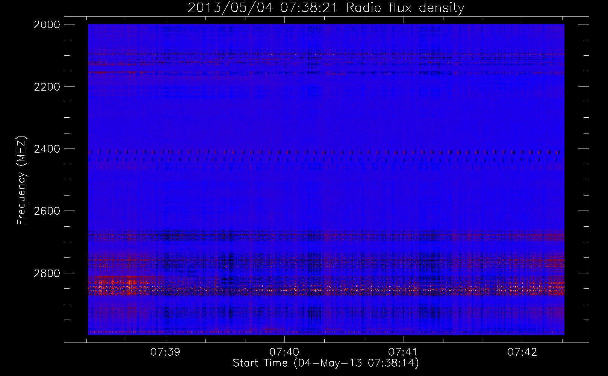The width and height of the screenshot is (608, 376).
Task: Click the 2200 frequency tick label
Action: (x=47, y=87)
